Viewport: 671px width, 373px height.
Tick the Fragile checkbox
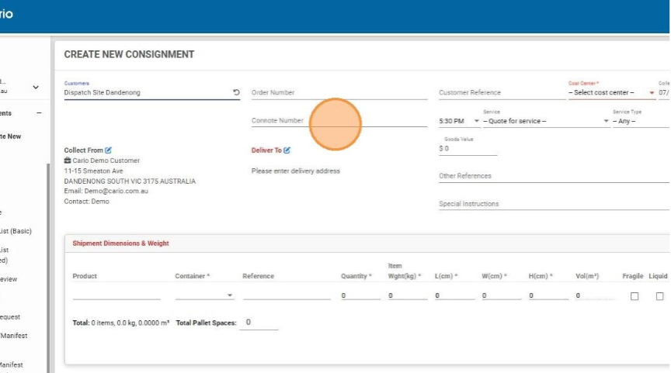click(634, 296)
